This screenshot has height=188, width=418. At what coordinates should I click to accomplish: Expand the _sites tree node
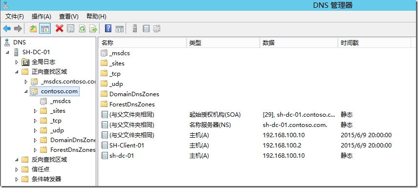[35, 111]
